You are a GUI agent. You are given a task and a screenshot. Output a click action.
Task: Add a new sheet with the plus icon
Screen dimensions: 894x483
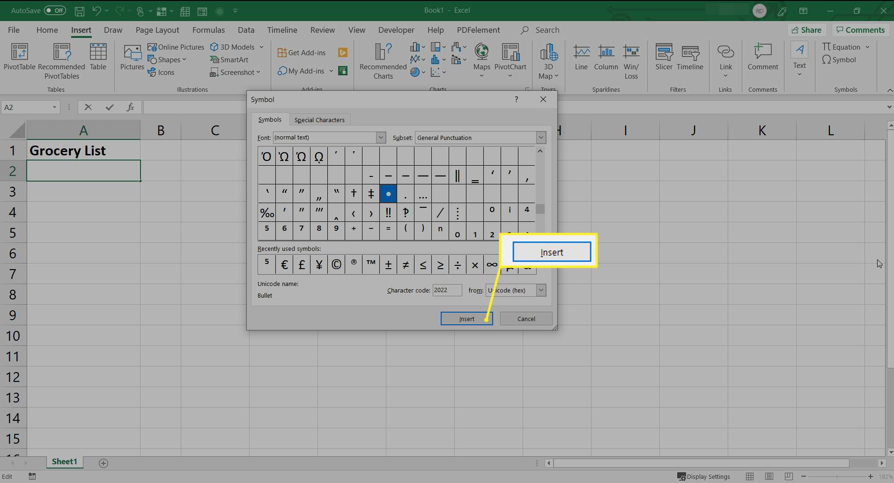tap(103, 463)
